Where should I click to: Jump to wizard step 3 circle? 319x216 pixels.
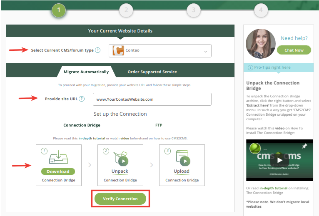pyautogui.click(x=194, y=10)
